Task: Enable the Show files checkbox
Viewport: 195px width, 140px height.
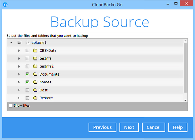Action: (11, 106)
